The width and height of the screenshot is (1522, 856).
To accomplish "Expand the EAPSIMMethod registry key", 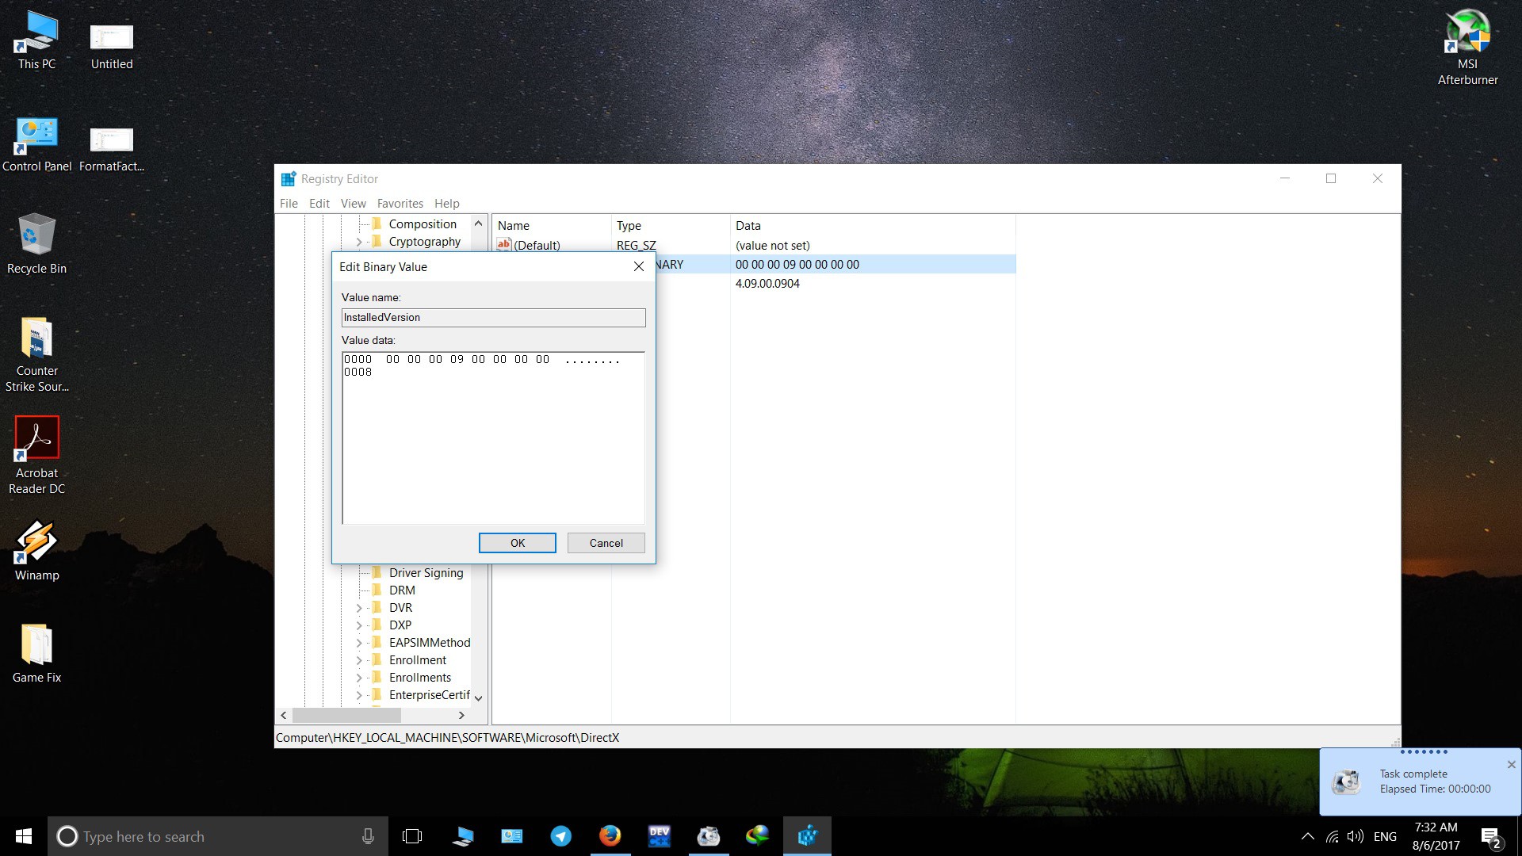I will point(359,643).
